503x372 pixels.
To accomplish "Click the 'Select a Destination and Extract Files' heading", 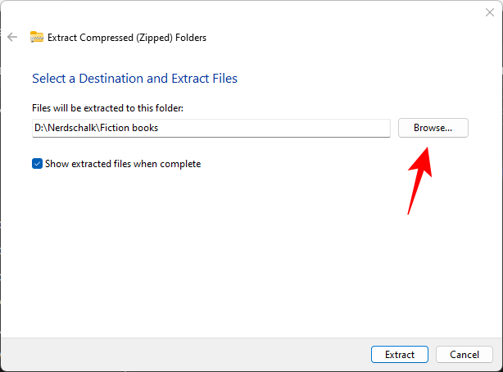I will pyautogui.click(x=134, y=79).
